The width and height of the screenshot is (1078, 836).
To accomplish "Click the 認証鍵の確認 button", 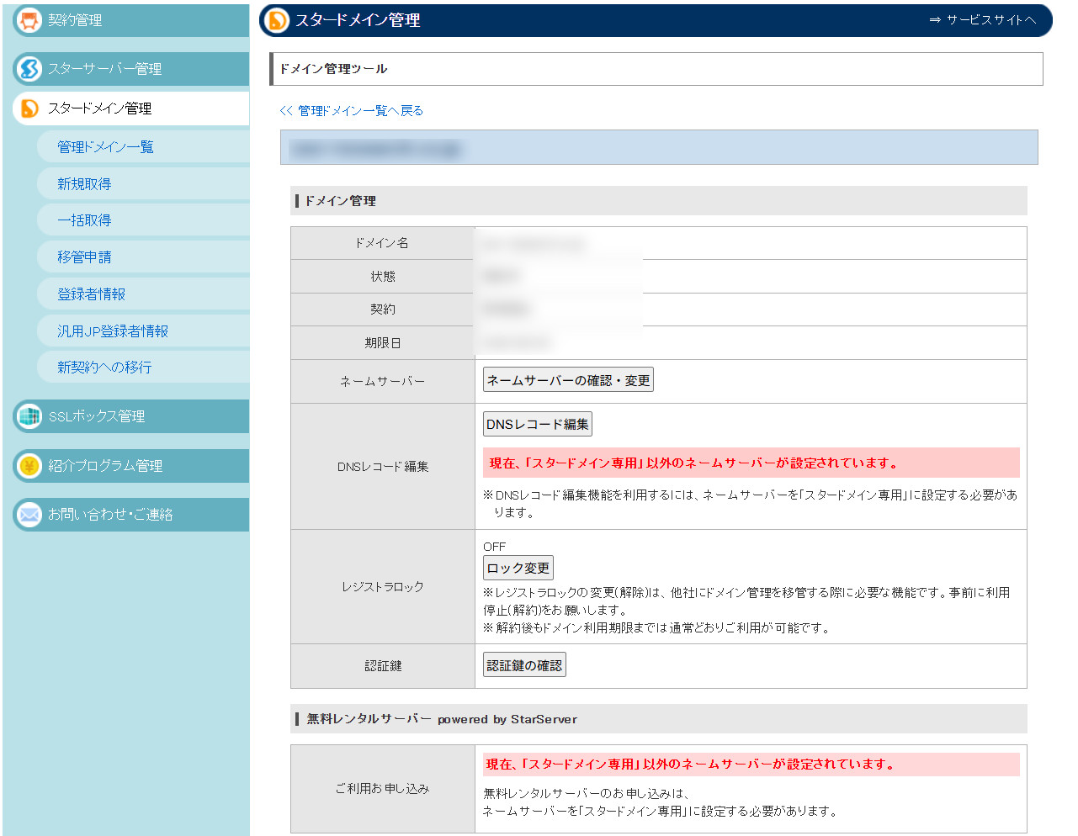I will (x=523, y=665).
